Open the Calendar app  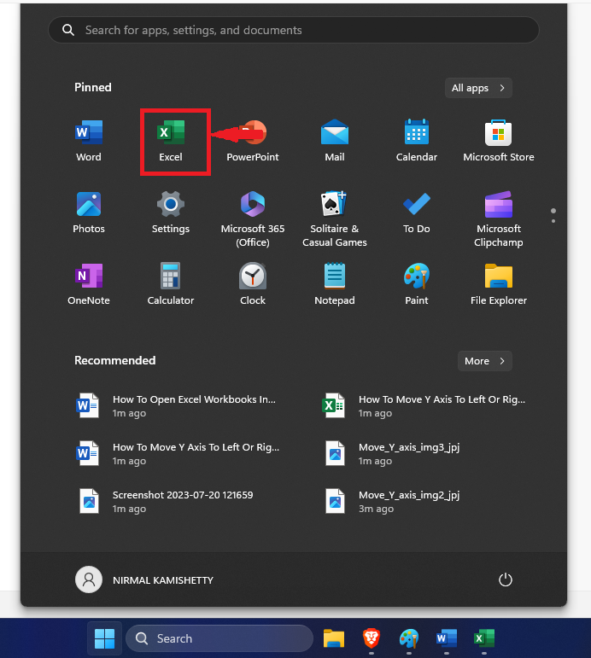417,142
